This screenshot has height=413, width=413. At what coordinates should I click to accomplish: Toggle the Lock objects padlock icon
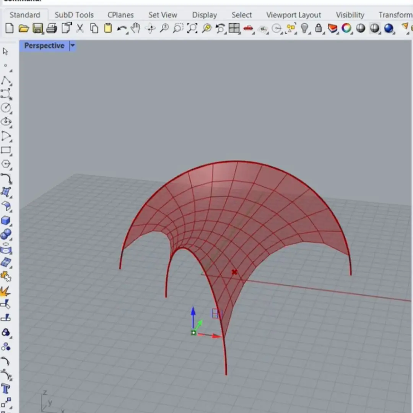(318, 29)
